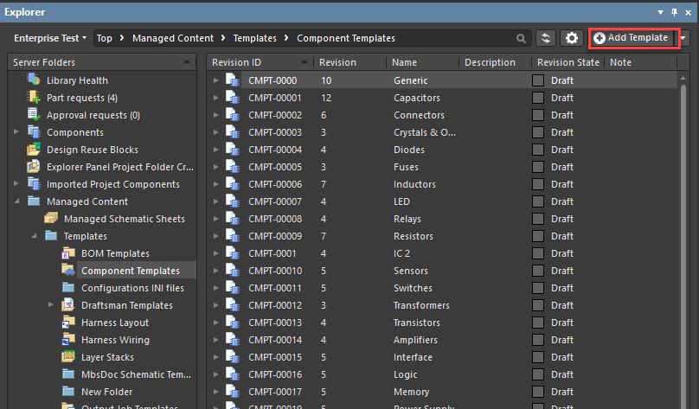Sort by Description column header
The image size is (699, 409).
tap(495, 62)
